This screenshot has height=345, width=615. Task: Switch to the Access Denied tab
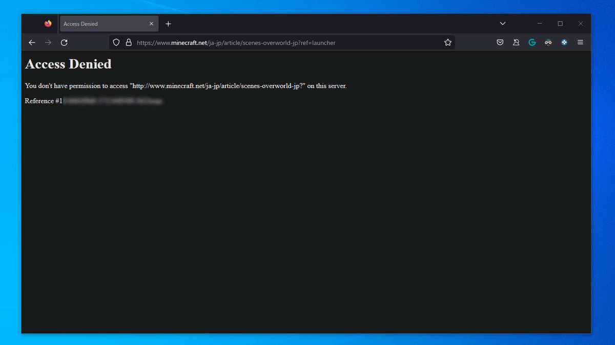click(x=102, y=23)
